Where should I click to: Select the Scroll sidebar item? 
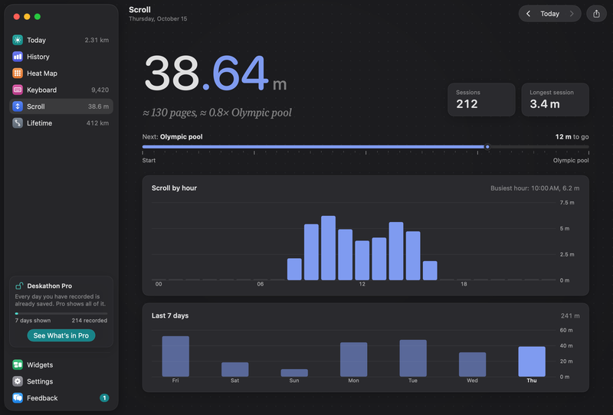pyautogui.click(x=61, y=106)
